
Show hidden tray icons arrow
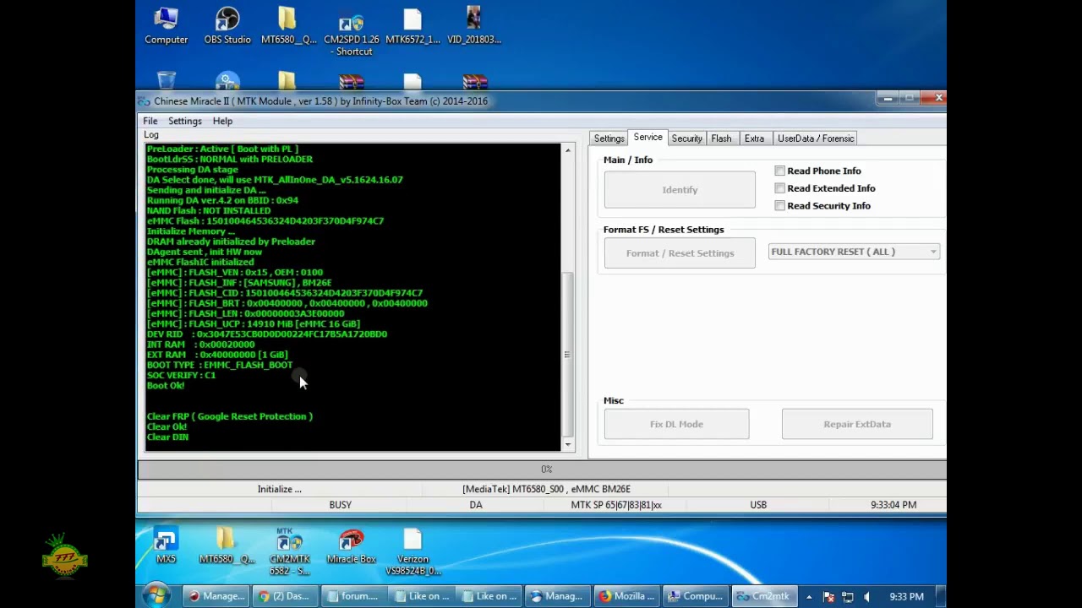point(809,596)
